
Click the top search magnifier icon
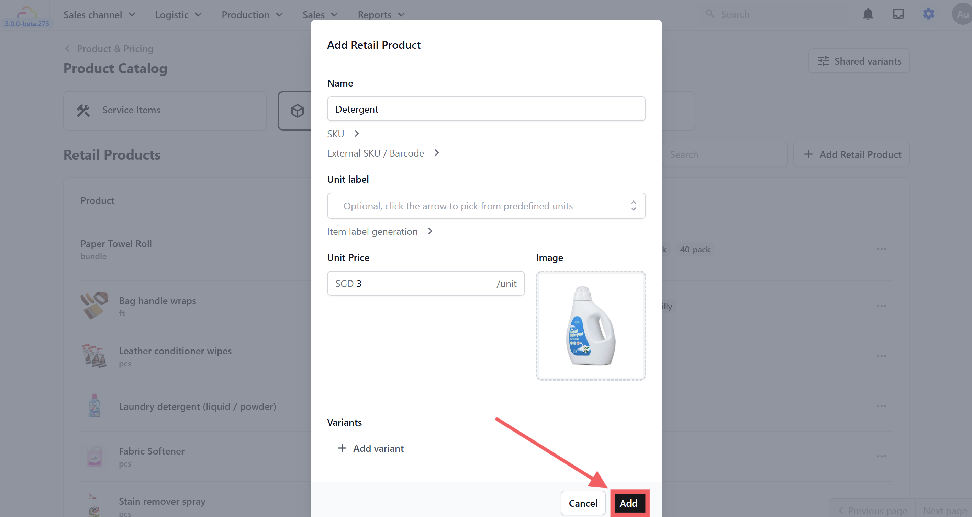[x=710, y=14]
